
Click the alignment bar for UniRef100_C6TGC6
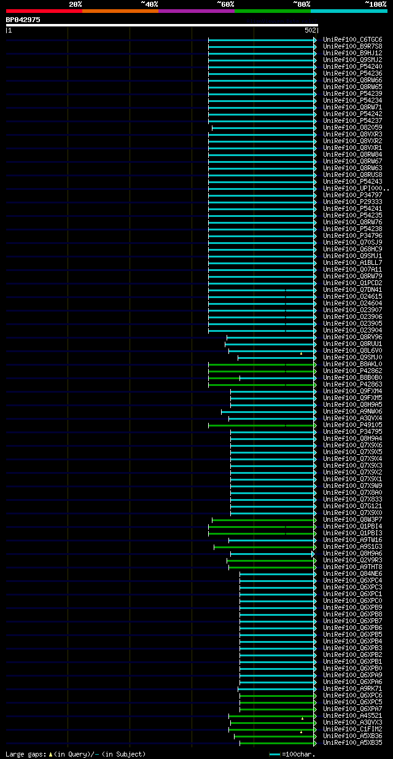click(262, 39)
